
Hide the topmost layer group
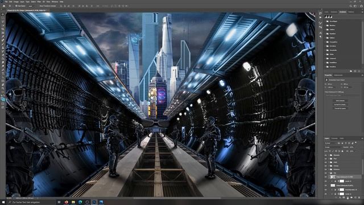click(326, 155)
